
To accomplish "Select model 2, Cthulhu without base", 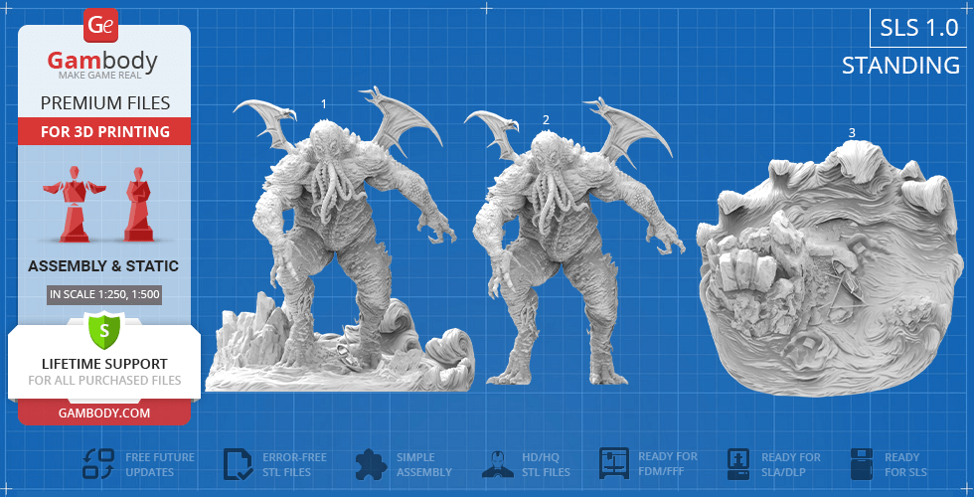I will point(577,243).
